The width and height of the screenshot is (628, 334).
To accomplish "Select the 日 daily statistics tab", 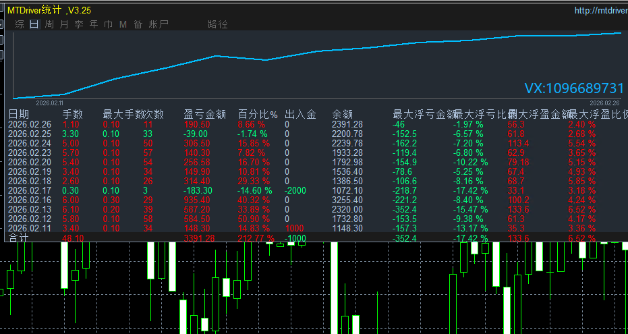I will pos(34,24).
